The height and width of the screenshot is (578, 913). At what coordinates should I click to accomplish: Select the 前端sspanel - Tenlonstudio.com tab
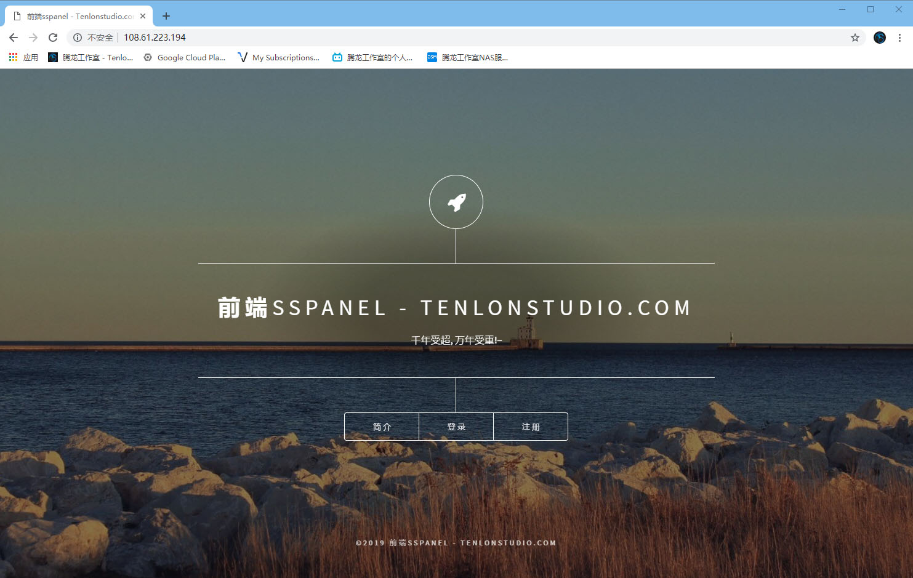(x=79, y=16)
